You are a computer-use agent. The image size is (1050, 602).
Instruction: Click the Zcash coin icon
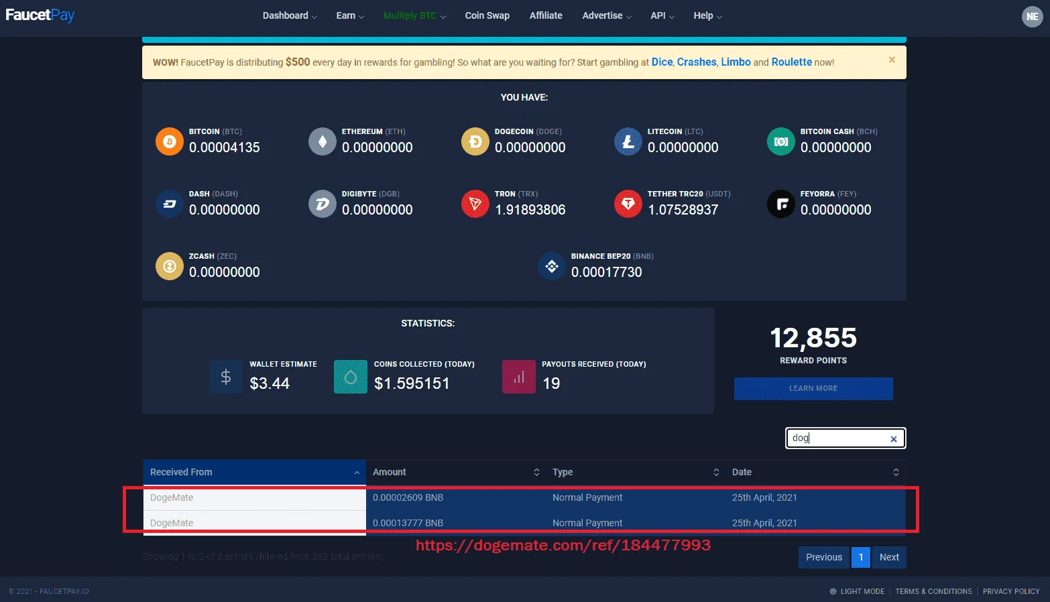pyautogui.click(x=170, y=266)
